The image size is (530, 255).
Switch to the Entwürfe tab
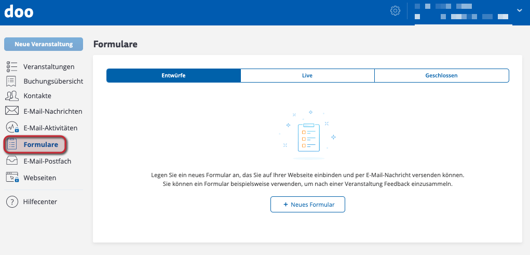click(173, 75)
